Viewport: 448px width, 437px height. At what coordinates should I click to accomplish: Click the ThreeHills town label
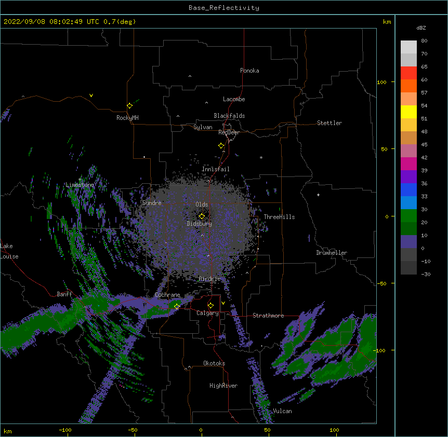click(280, 217)
